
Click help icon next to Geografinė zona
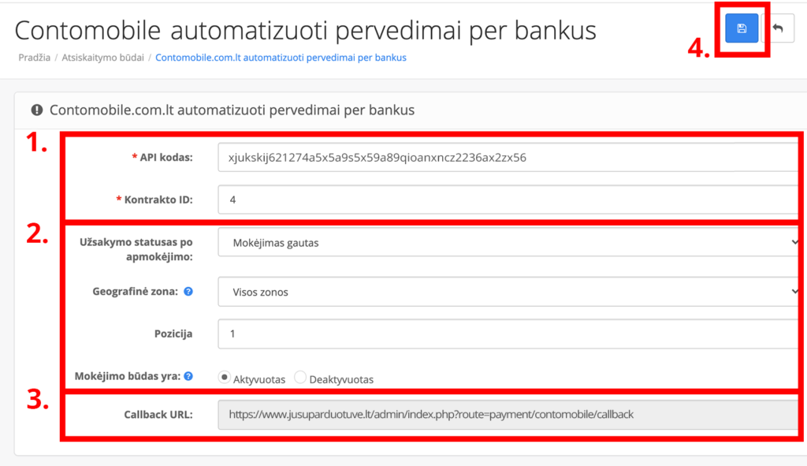pos(188,292)
